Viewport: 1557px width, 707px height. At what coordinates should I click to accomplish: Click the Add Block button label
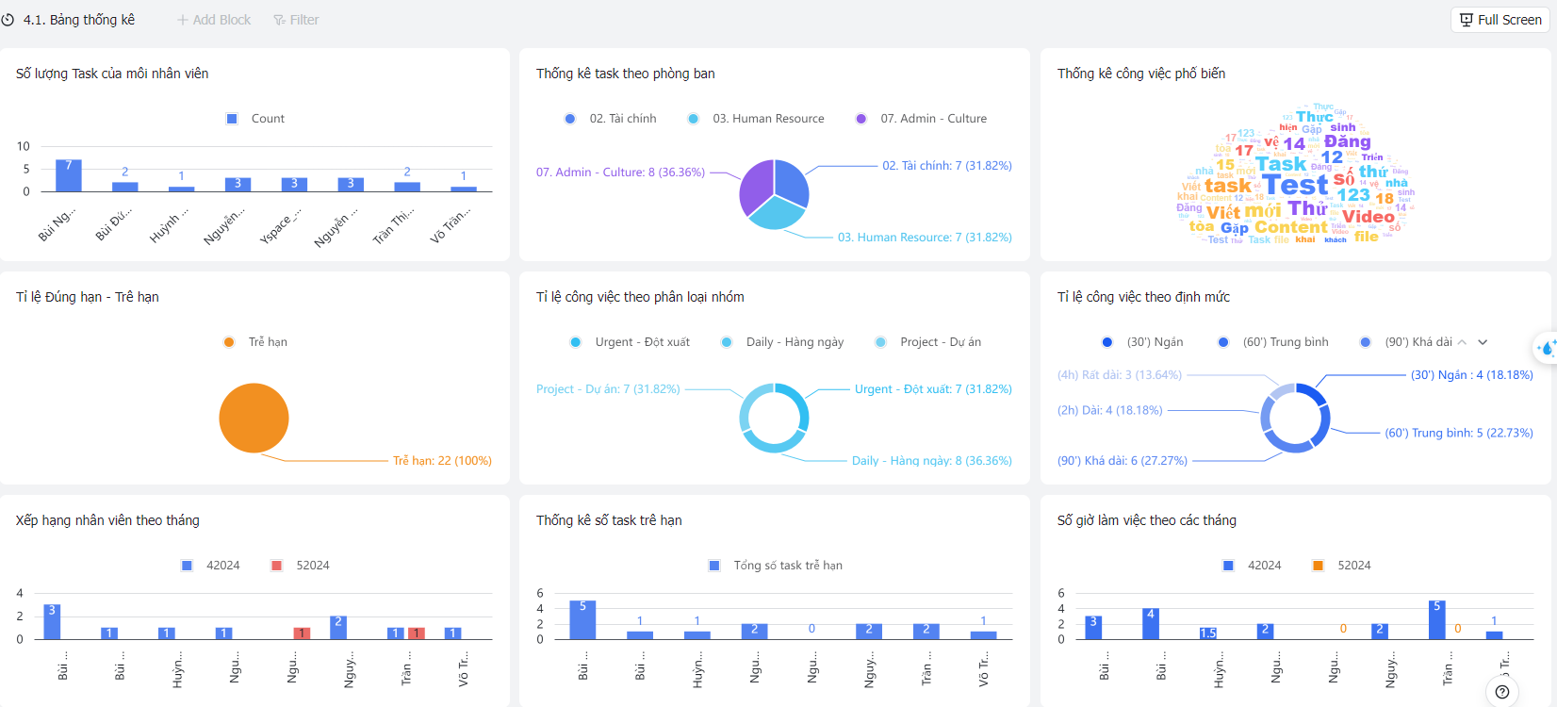click(221, 20)
